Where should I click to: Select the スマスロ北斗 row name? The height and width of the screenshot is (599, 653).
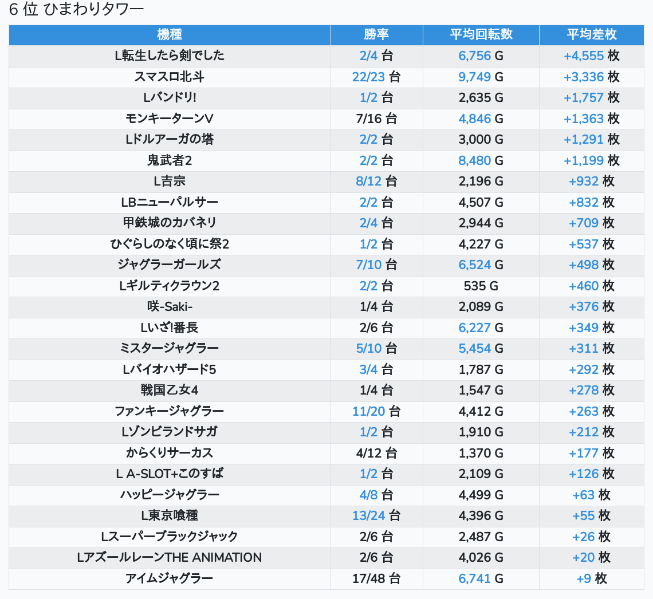point(170,77)
